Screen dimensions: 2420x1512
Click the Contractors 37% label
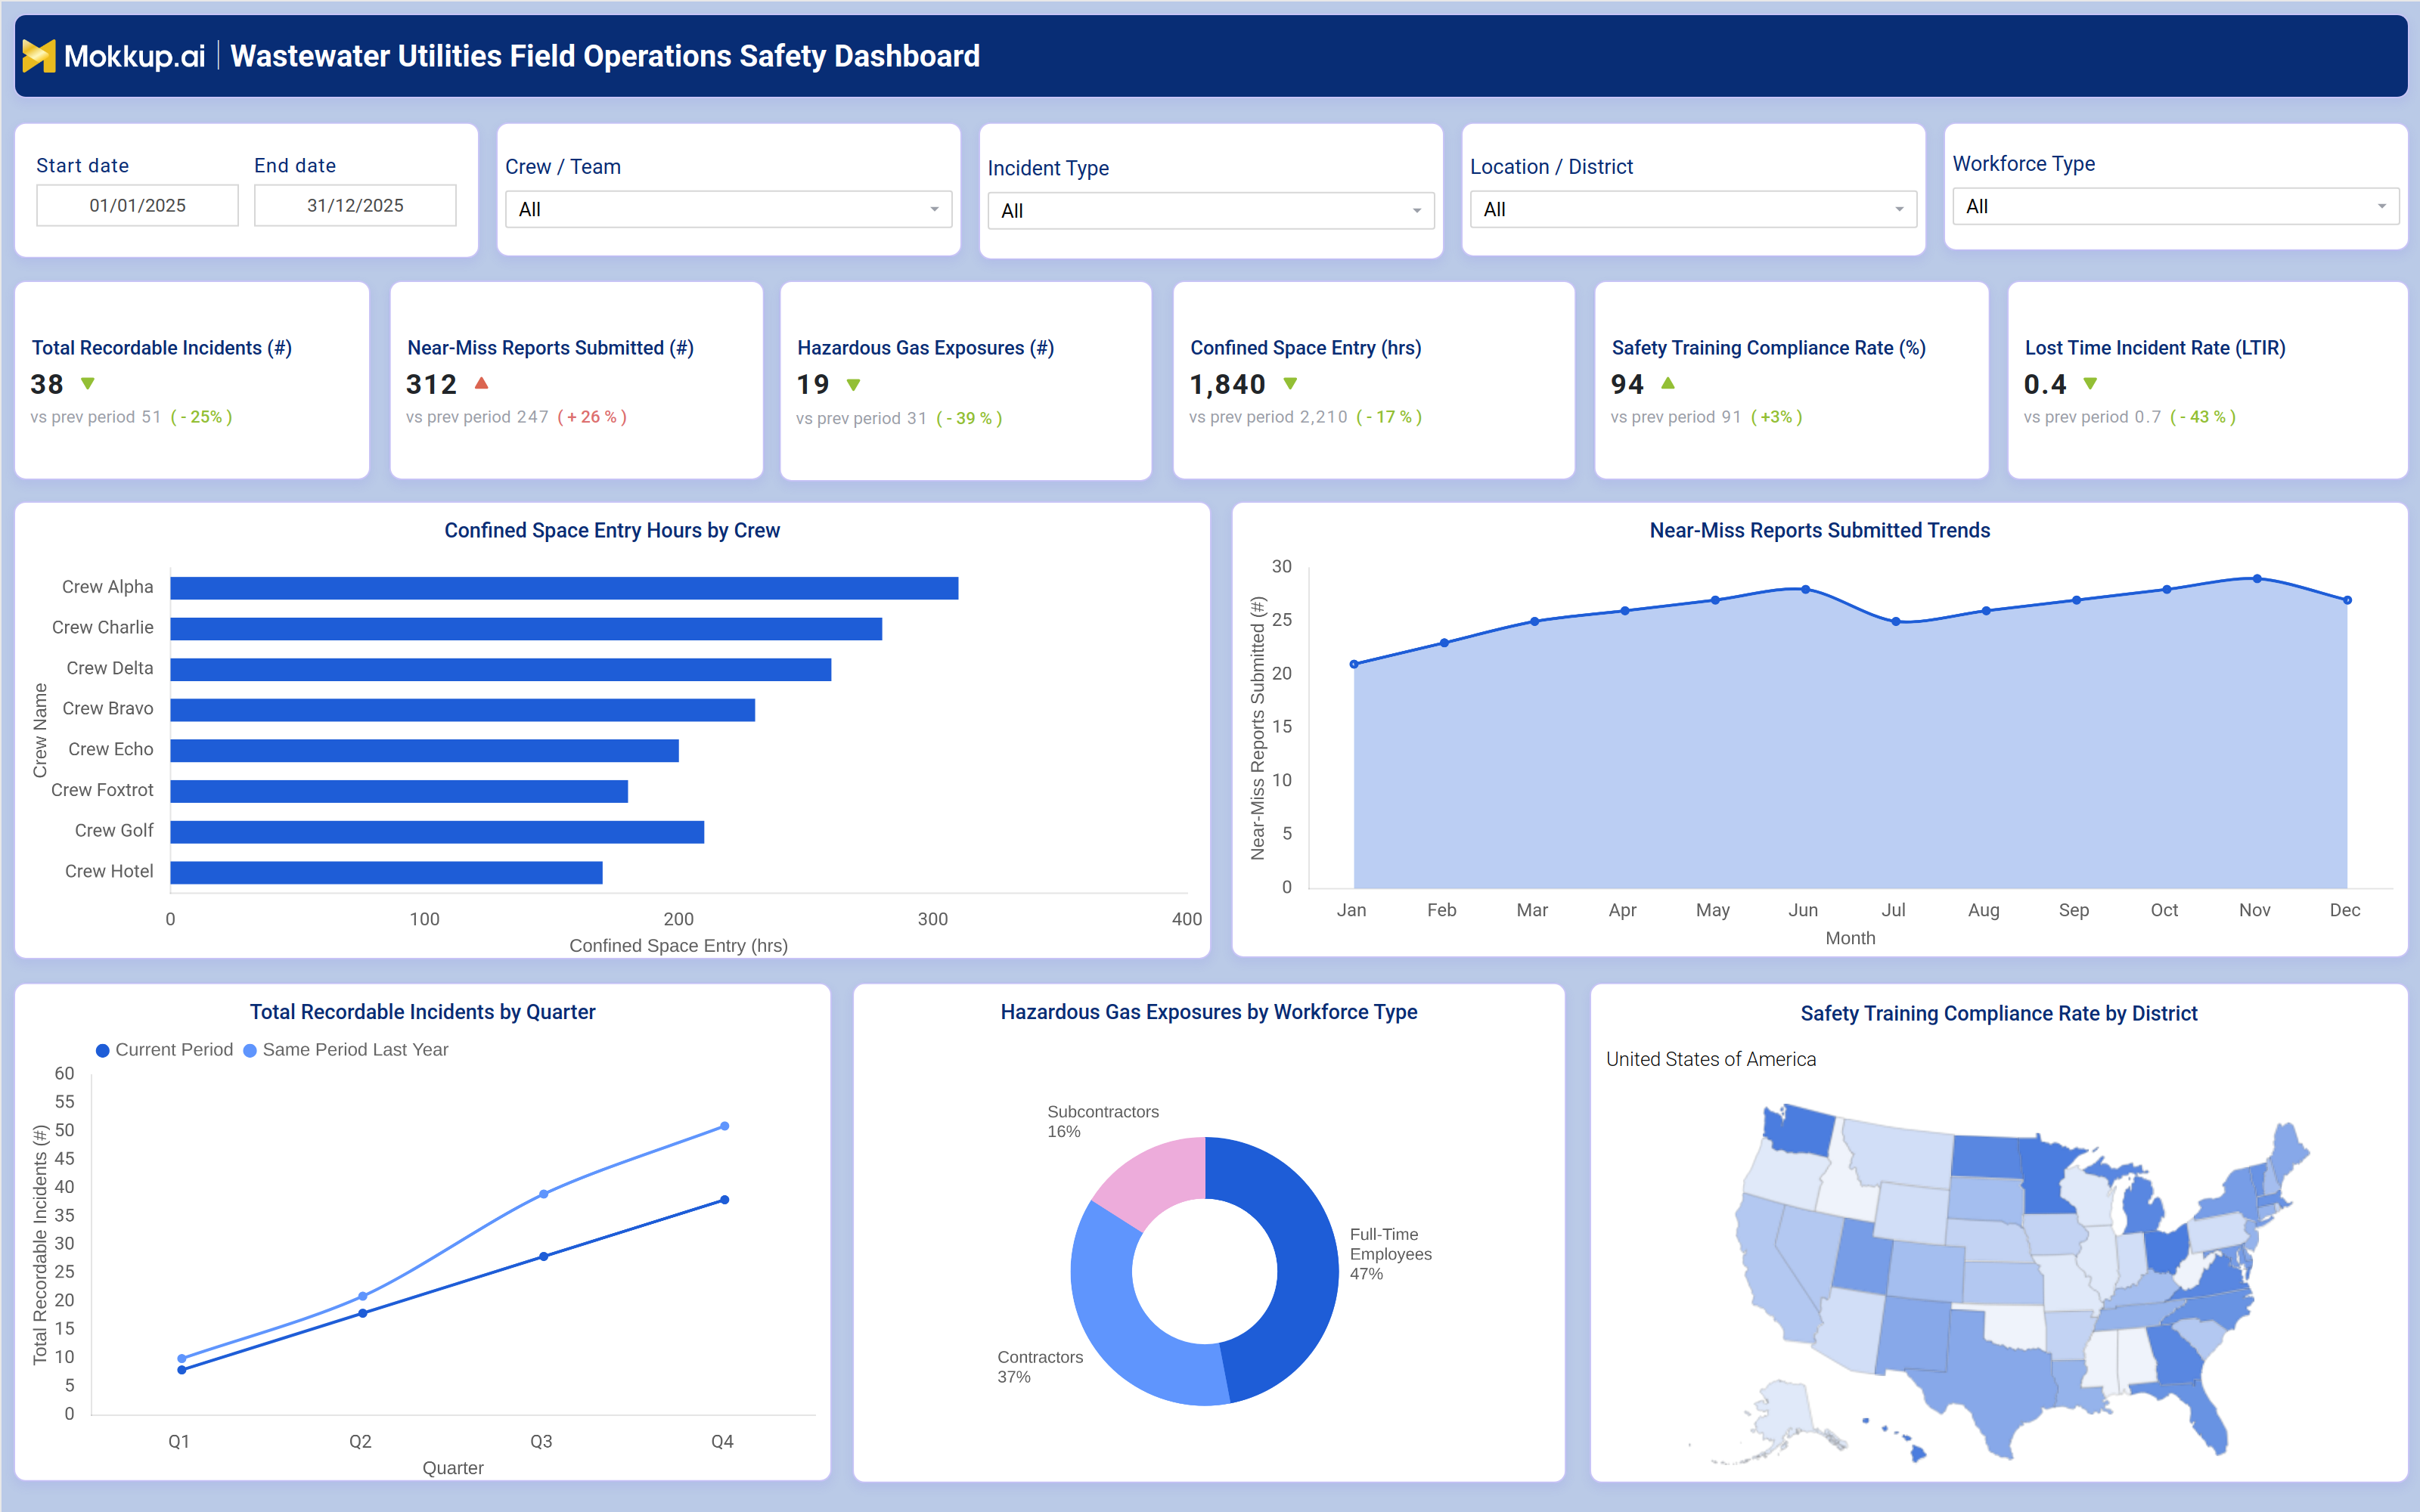[1040, 1366]
